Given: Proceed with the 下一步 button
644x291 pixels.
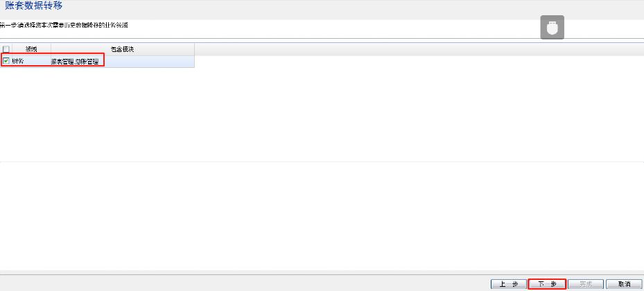Looking at the screenshot, I should click(547, 284).
